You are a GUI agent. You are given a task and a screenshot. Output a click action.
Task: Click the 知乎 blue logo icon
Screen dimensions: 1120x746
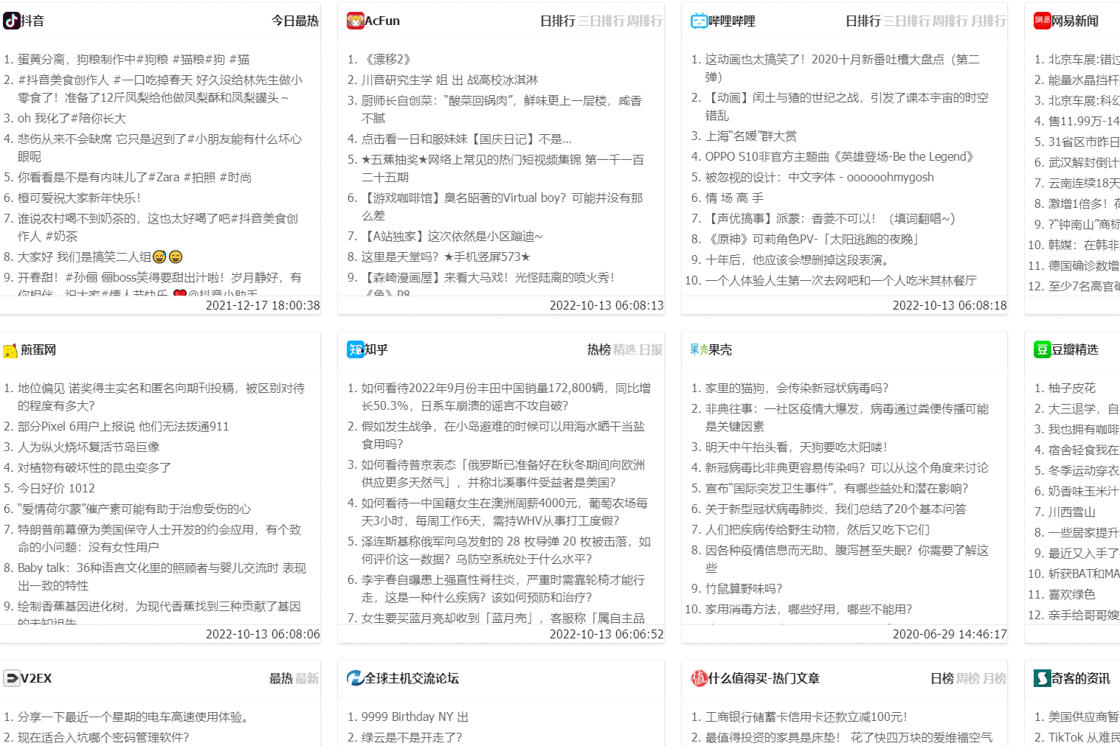tap(356, 349)
